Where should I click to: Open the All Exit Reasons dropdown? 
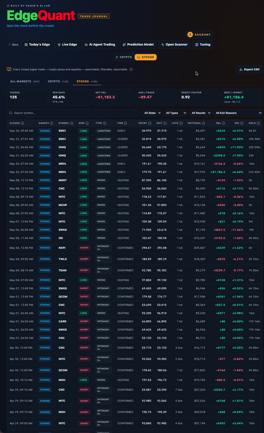click(x=238, y=113)
